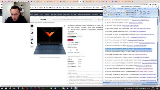Clear formatting of the selected text
The image size is (160, 90).
tap(124, 12)
